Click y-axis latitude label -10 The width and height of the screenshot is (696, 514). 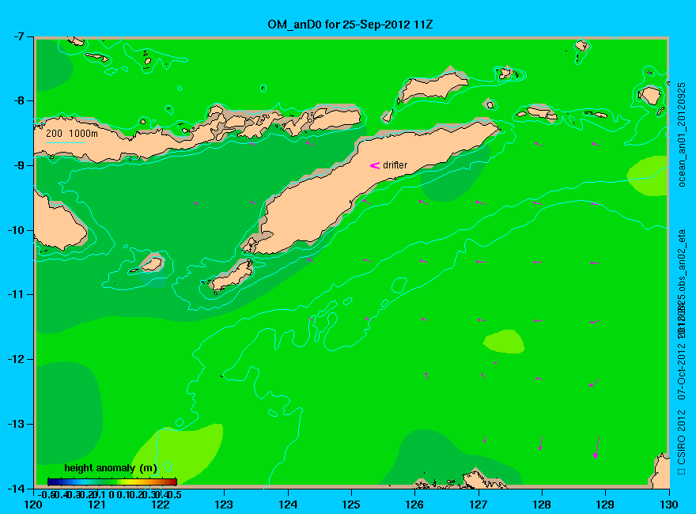tap(15, 230)
